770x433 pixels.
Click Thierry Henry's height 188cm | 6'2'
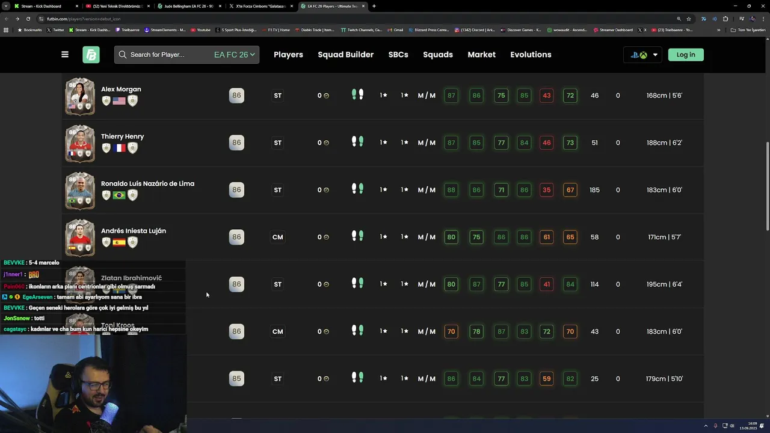tap(664, 143)
